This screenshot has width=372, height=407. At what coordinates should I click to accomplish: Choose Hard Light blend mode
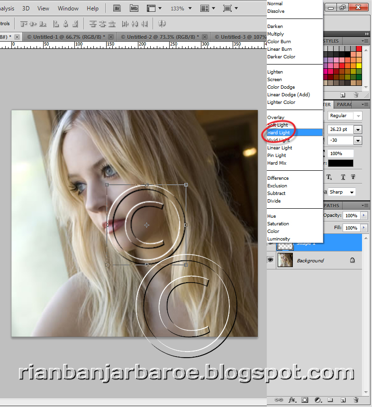(x=295, y=132)
